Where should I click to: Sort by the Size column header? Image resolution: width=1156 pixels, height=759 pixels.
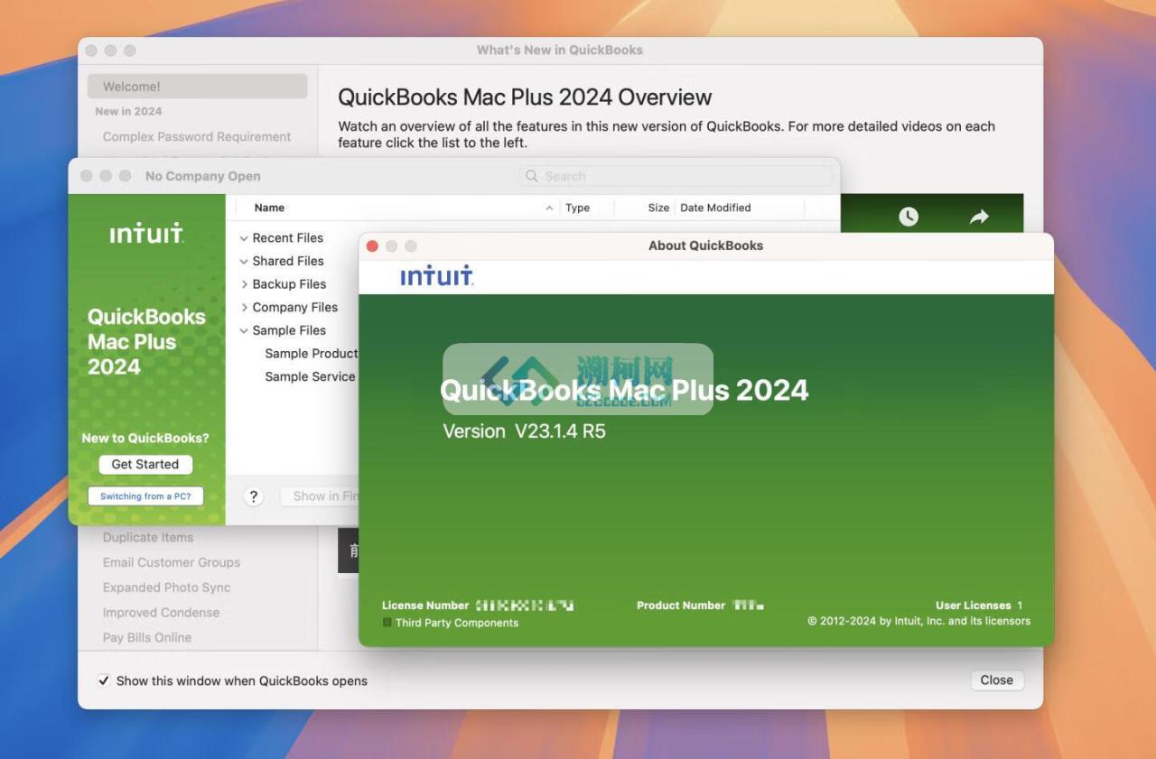point(658,208)
